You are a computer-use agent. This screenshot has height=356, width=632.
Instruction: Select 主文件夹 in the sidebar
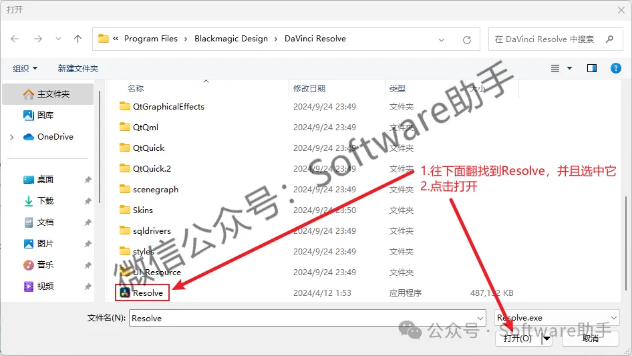point(48,94)
